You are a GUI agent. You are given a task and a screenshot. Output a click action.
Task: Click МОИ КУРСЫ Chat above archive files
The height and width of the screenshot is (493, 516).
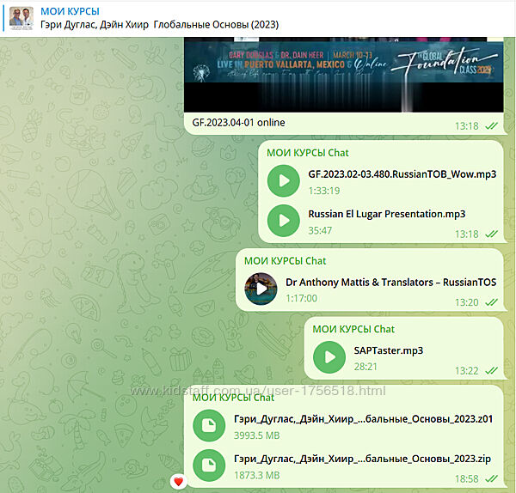pos(233,398)
